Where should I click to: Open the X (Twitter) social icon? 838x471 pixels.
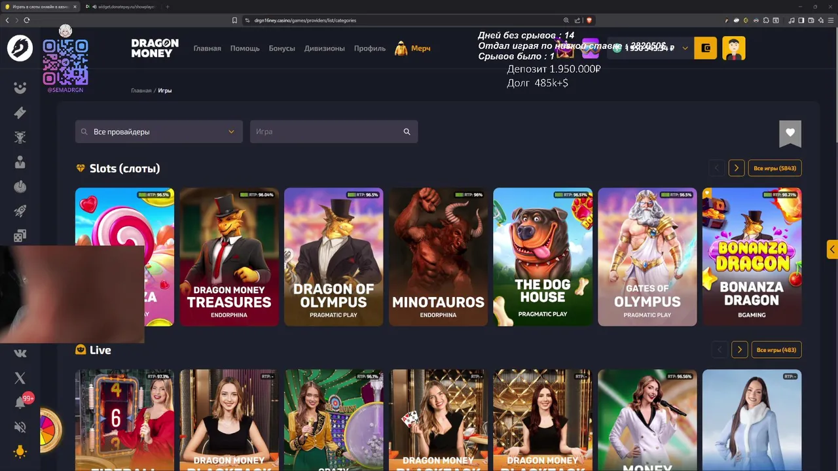pos(20,378)
